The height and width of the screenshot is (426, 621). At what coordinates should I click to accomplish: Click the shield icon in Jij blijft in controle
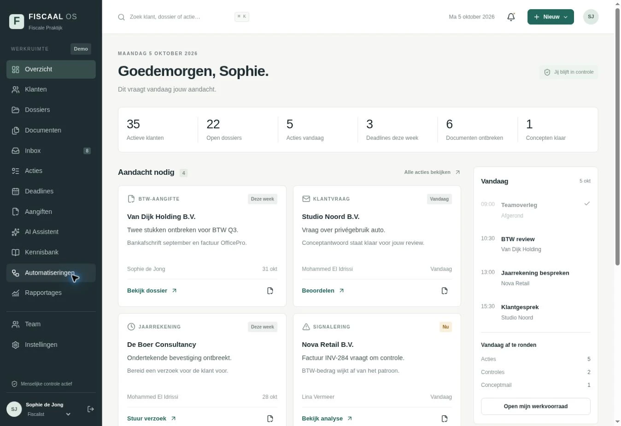tap(547, 72)
